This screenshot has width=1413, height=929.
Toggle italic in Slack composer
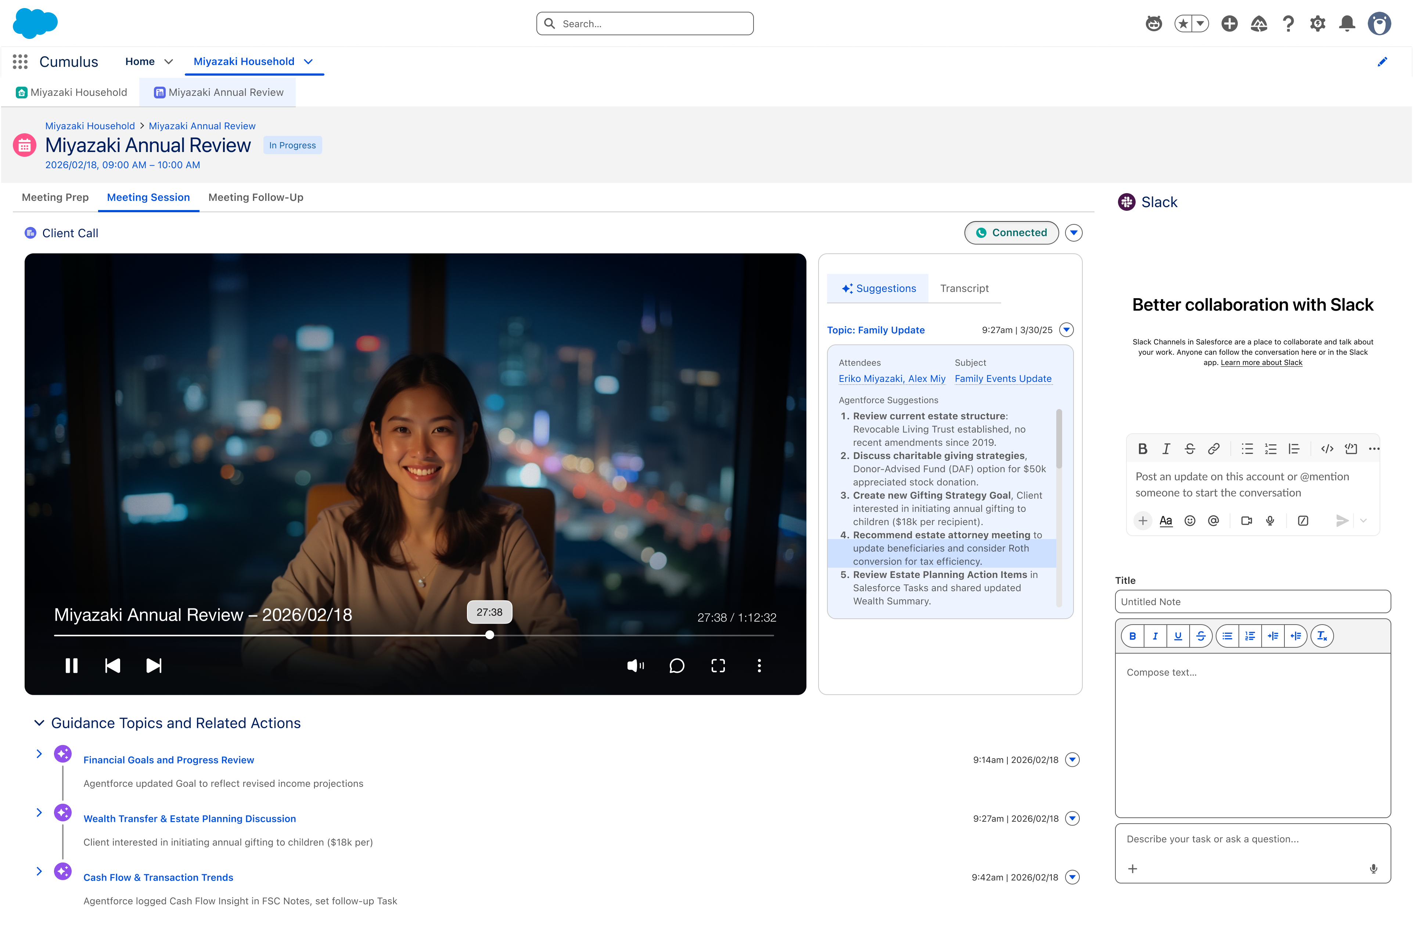[x=1166, y=448]
